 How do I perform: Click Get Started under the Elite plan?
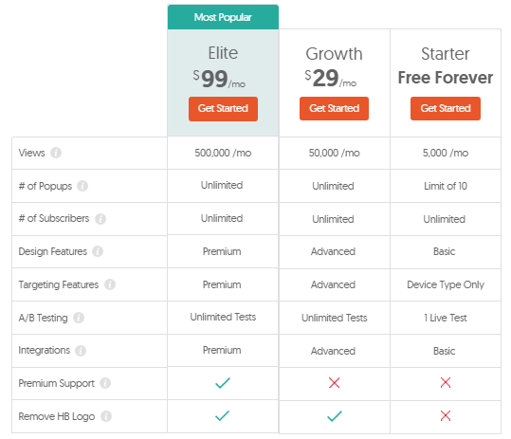pyautogui.click(x=223, y=108)
